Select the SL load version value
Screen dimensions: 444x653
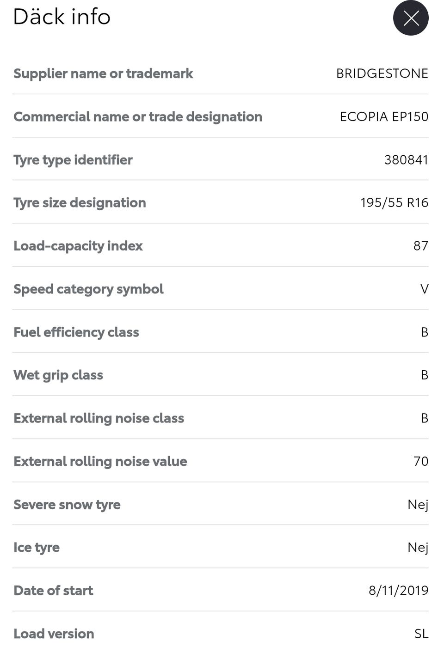click(421, 634)
